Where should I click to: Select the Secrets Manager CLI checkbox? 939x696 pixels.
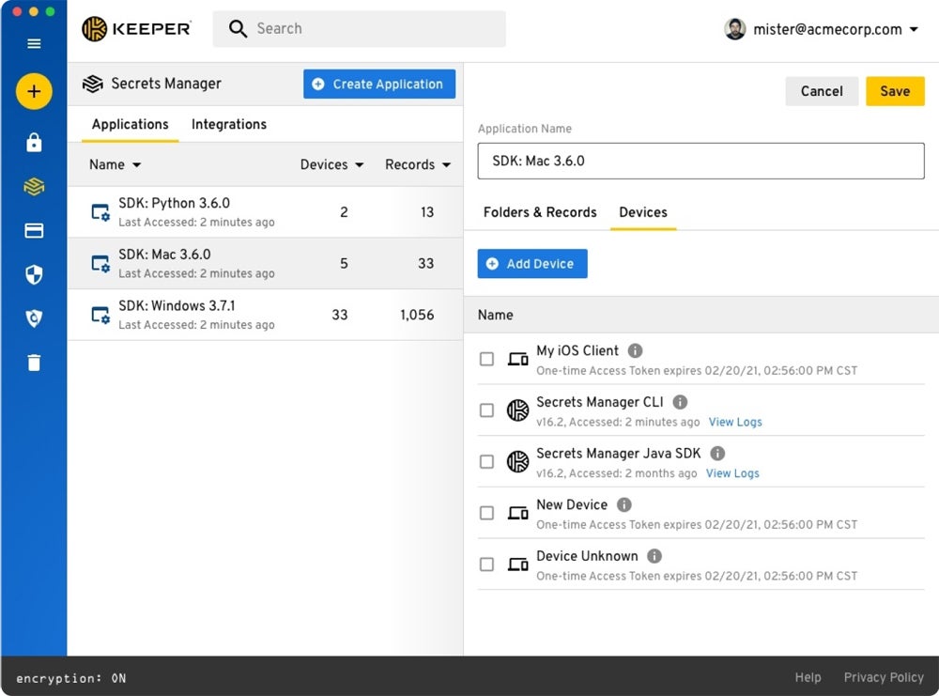[486, 410]
